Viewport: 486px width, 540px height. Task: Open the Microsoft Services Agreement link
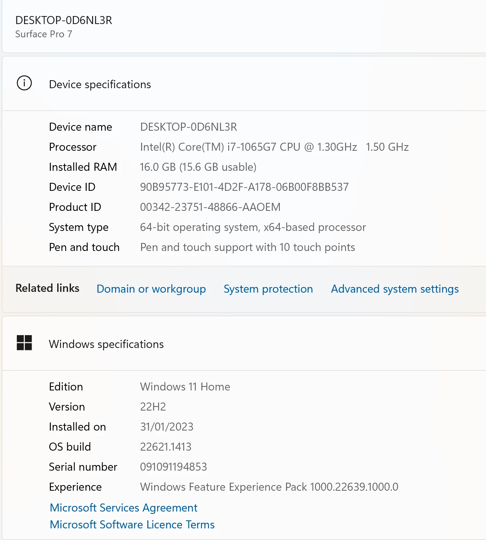124,508
